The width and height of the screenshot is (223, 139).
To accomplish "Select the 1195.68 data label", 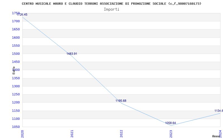I will (x=121, y=101).
